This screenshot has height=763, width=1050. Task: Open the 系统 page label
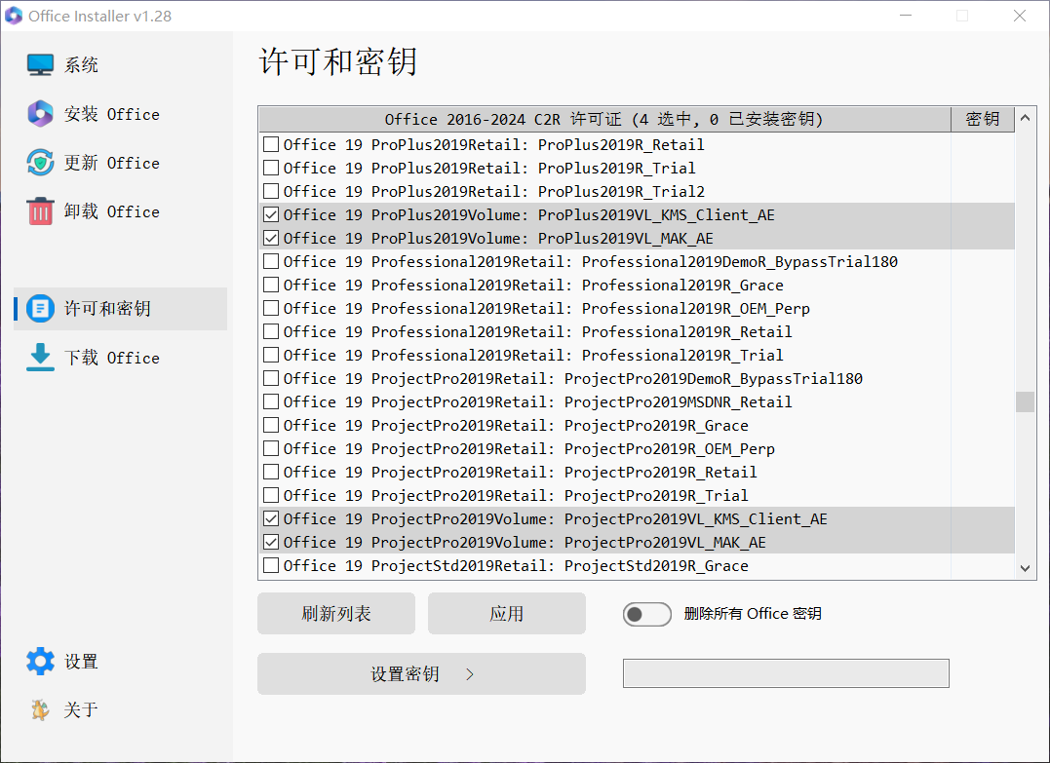click(x=81, y=65)
